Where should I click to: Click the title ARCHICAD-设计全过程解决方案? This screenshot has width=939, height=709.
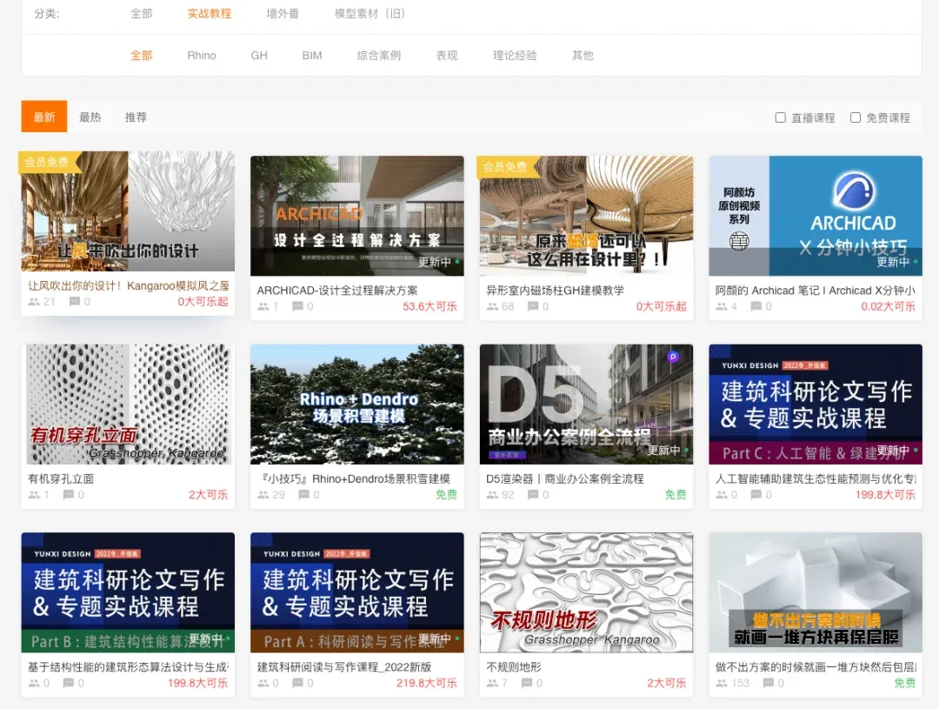coord(337,290)
